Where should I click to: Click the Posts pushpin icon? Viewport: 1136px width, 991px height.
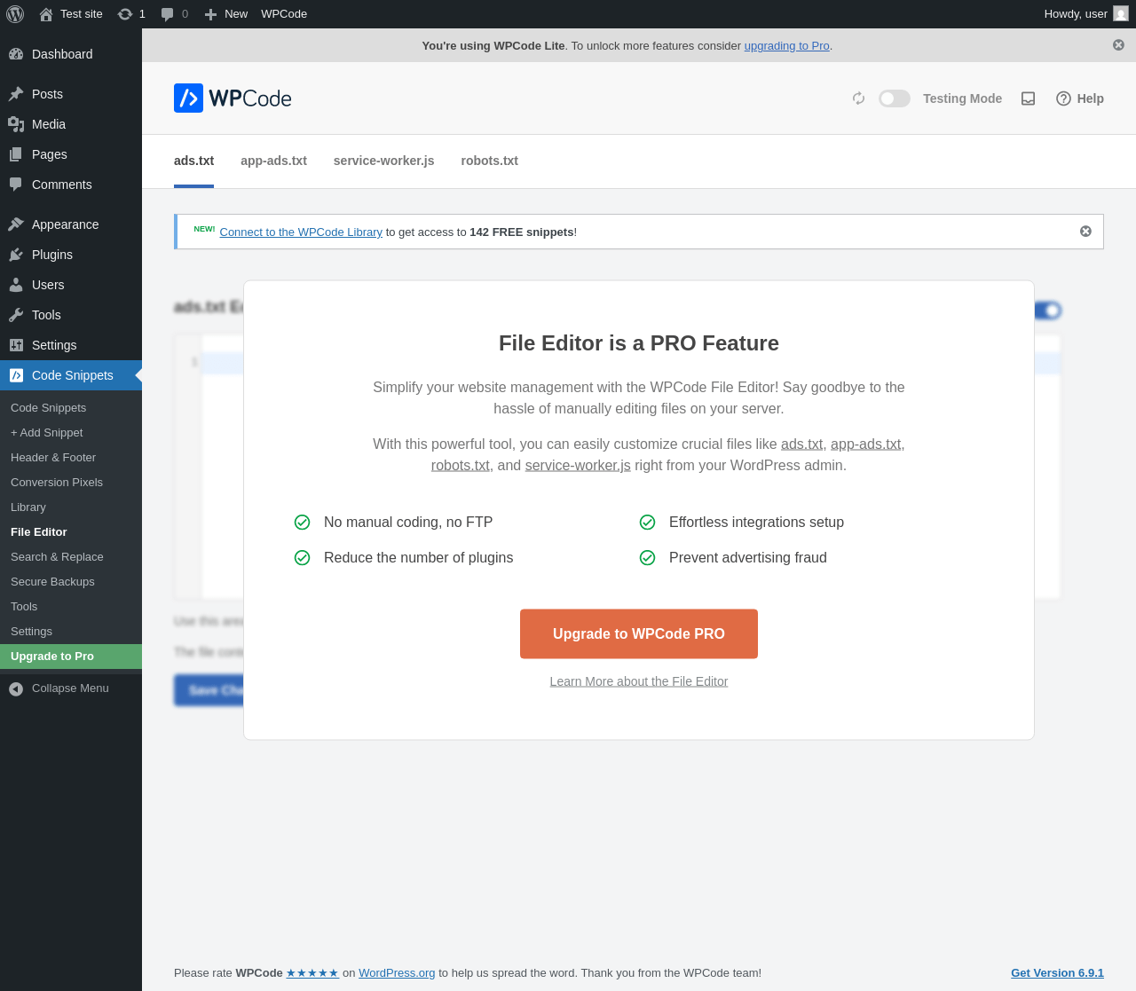[x=16, y=94]
